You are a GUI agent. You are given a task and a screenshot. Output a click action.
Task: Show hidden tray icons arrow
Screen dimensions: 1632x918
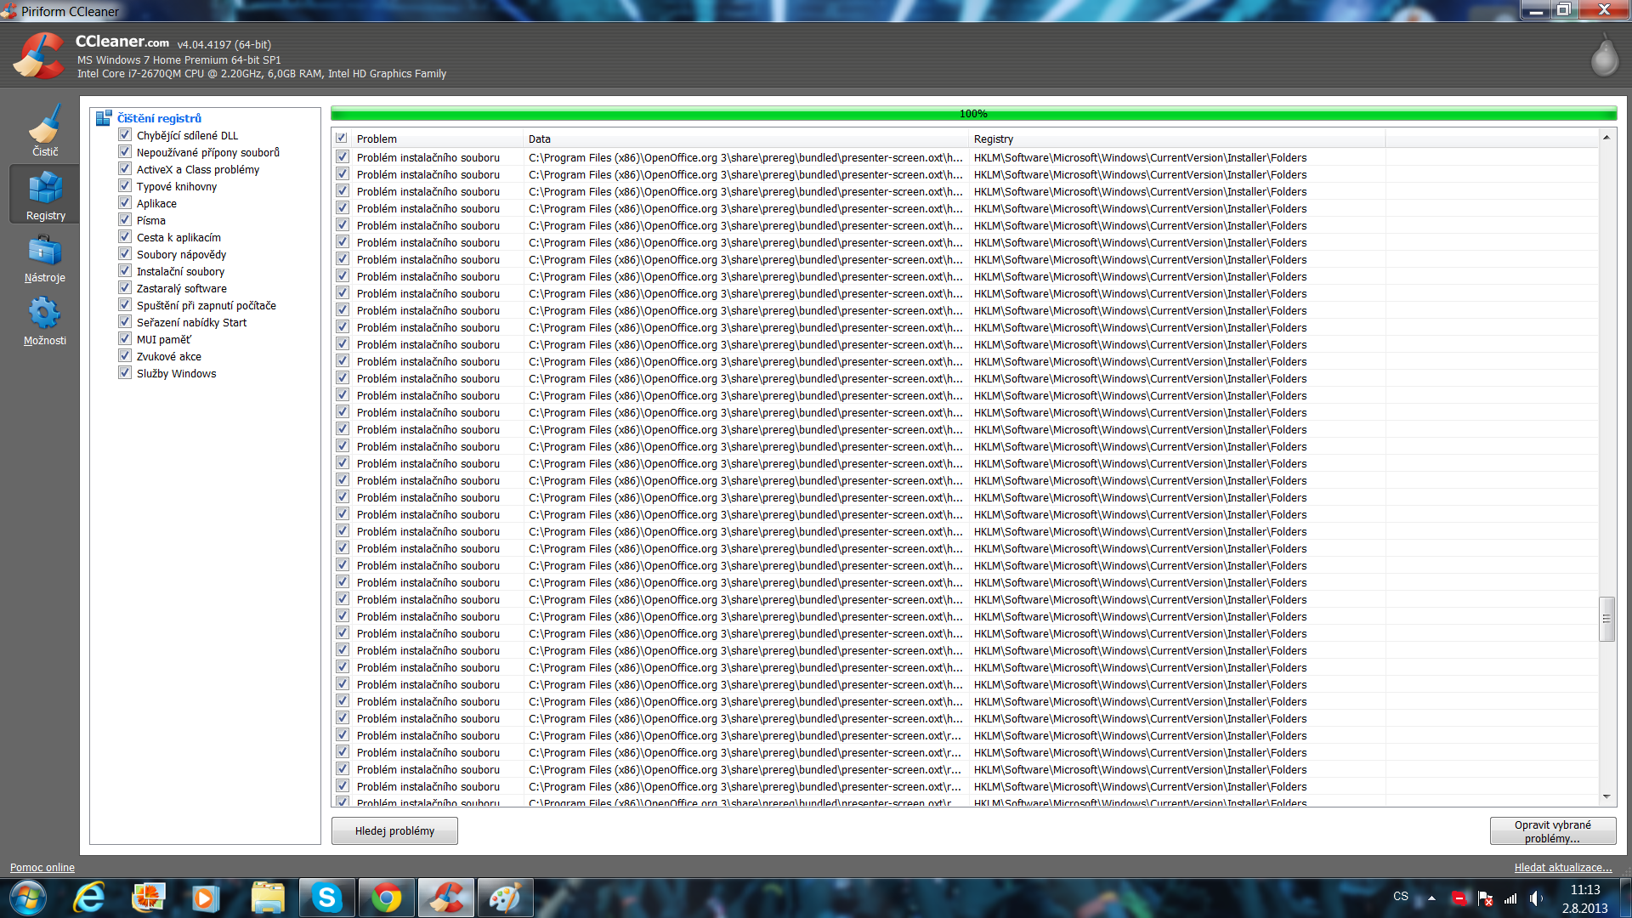(x=1431, y=898)
